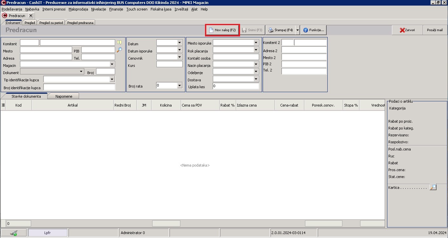This screenshot has height=238, width=448.
Task: Switch to Pregled predracuna tab
Action: pos(80,23)
